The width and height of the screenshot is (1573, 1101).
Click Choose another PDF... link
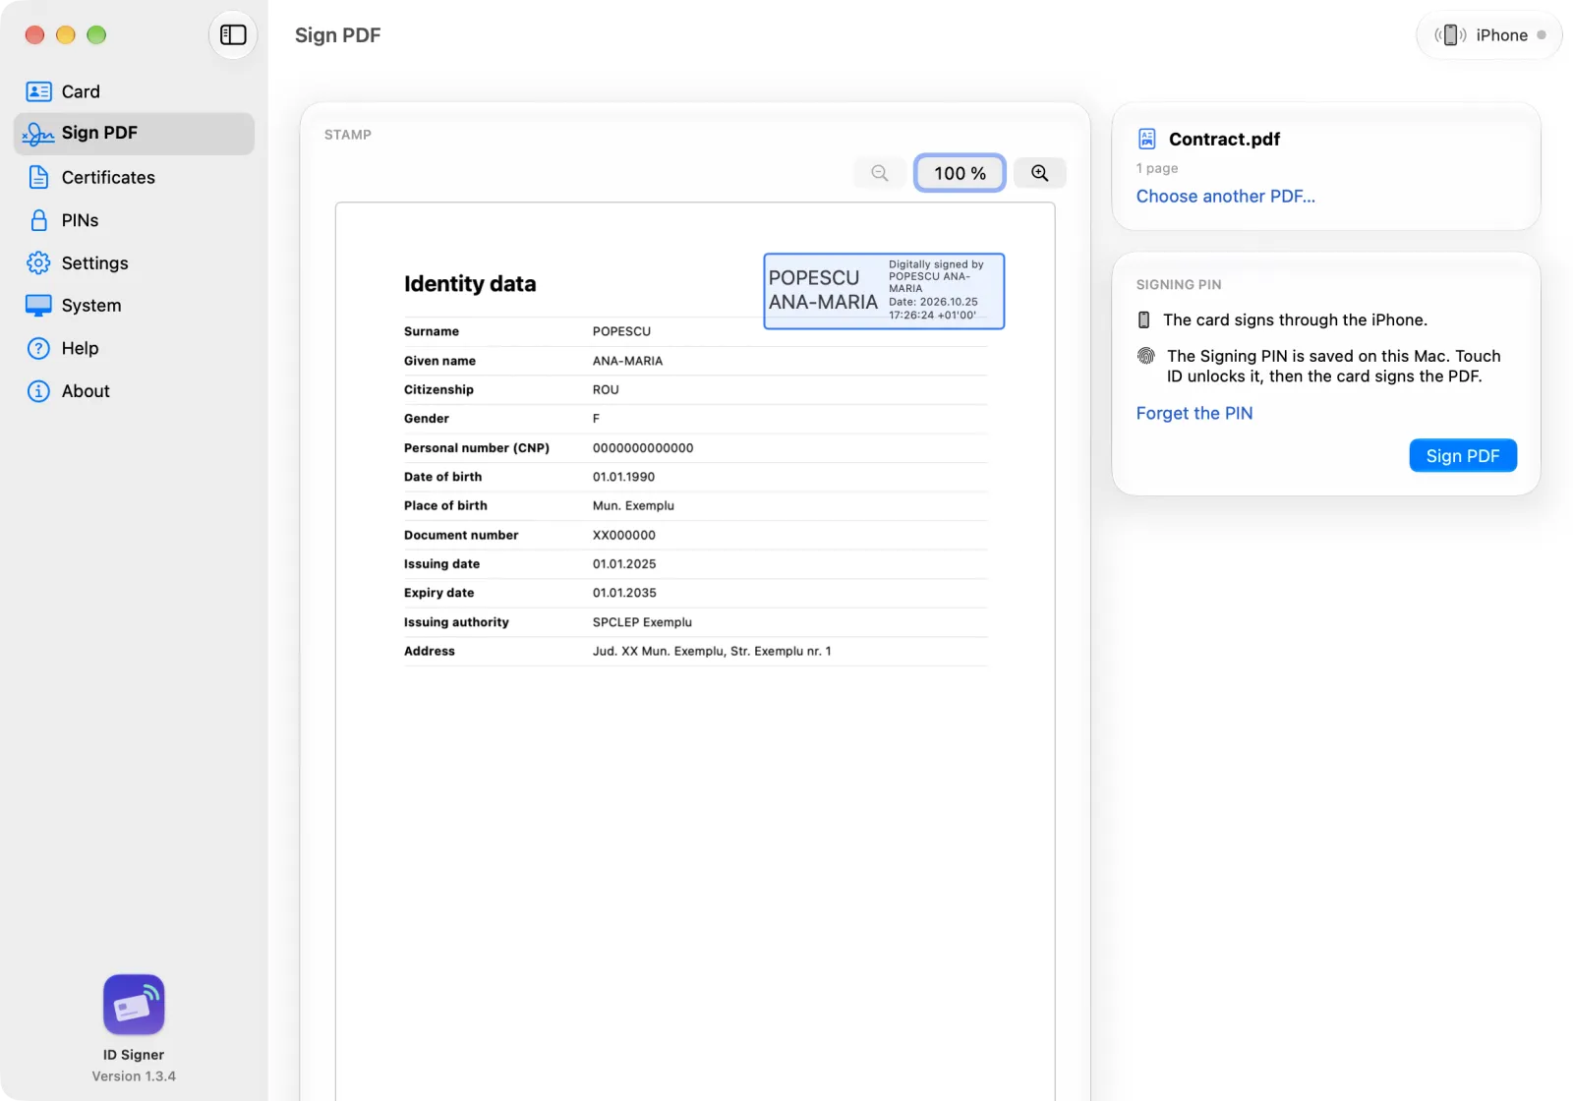[1225, 196]
